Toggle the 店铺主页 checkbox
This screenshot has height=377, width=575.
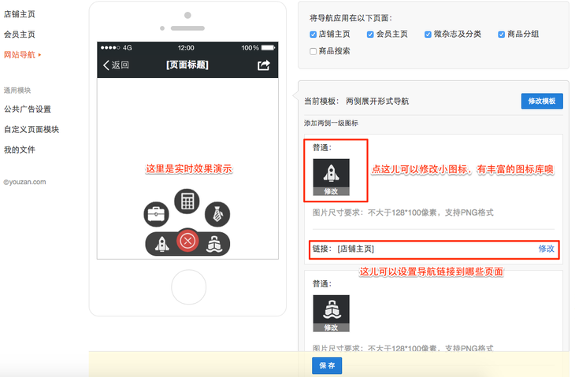point(313,35)
